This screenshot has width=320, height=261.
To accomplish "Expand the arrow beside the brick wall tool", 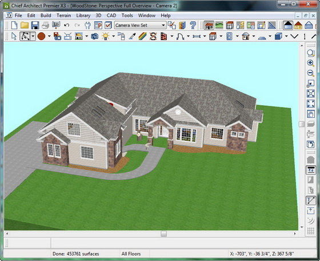I will (171, 37).
